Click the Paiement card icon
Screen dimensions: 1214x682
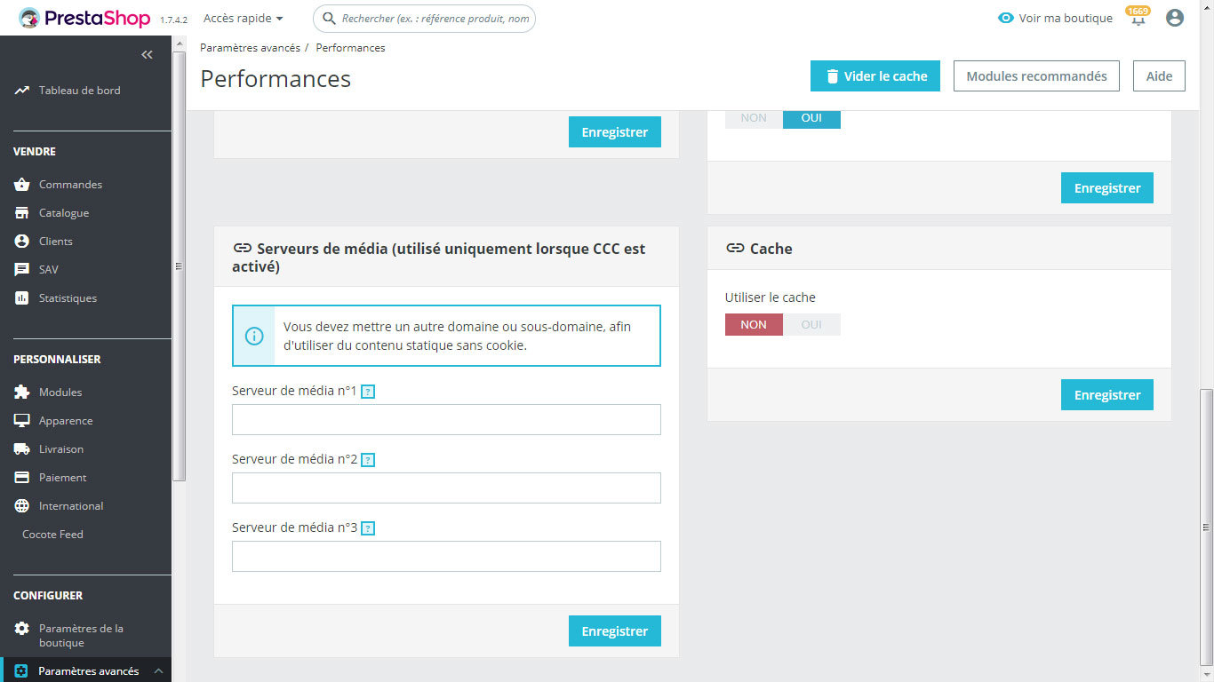pyautogui.click(x=22, y=478)
